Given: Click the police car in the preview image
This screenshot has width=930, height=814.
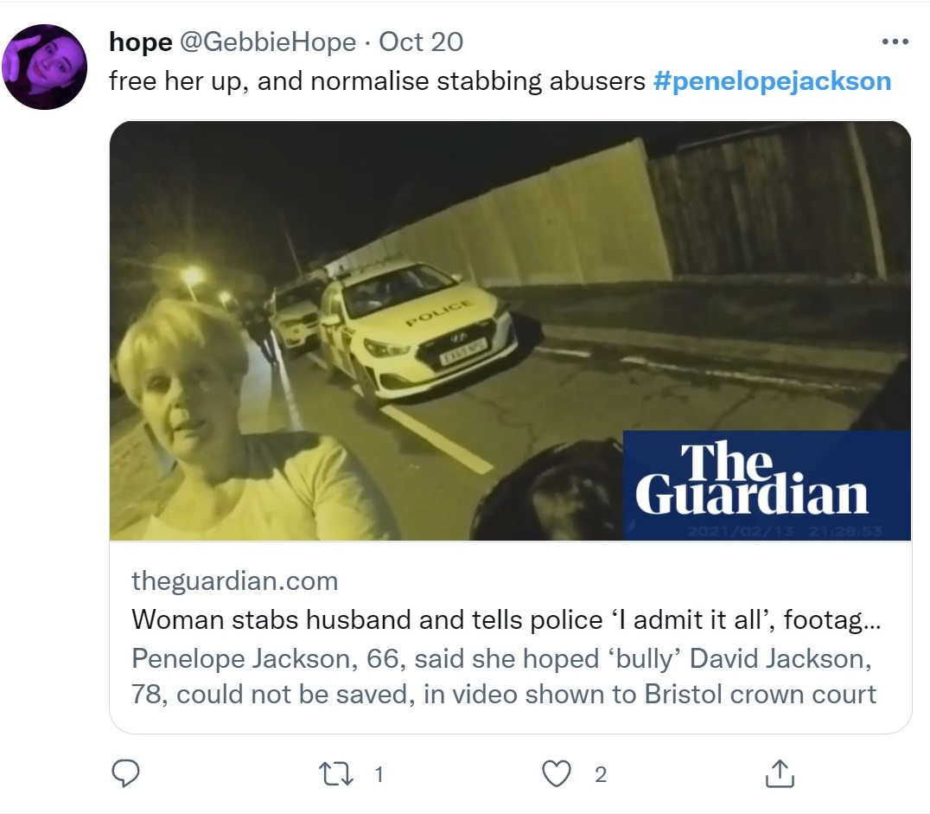Looking at the screenshot, I should [415, 335].
